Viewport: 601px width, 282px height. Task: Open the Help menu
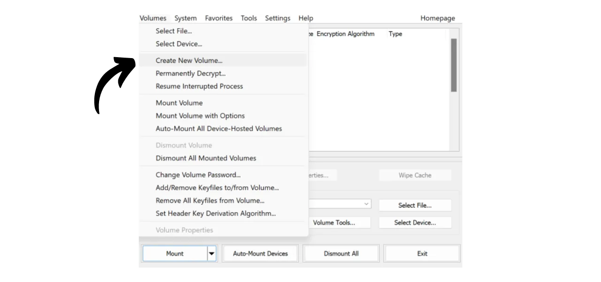[x=306, y=18]
